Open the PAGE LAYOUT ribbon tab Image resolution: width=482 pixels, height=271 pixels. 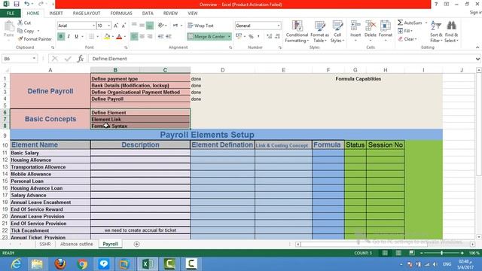pos(87,14)
